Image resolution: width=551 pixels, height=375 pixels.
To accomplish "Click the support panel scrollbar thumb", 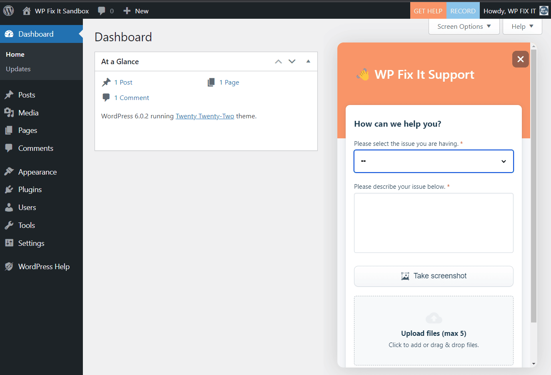I will coord(534,186).
